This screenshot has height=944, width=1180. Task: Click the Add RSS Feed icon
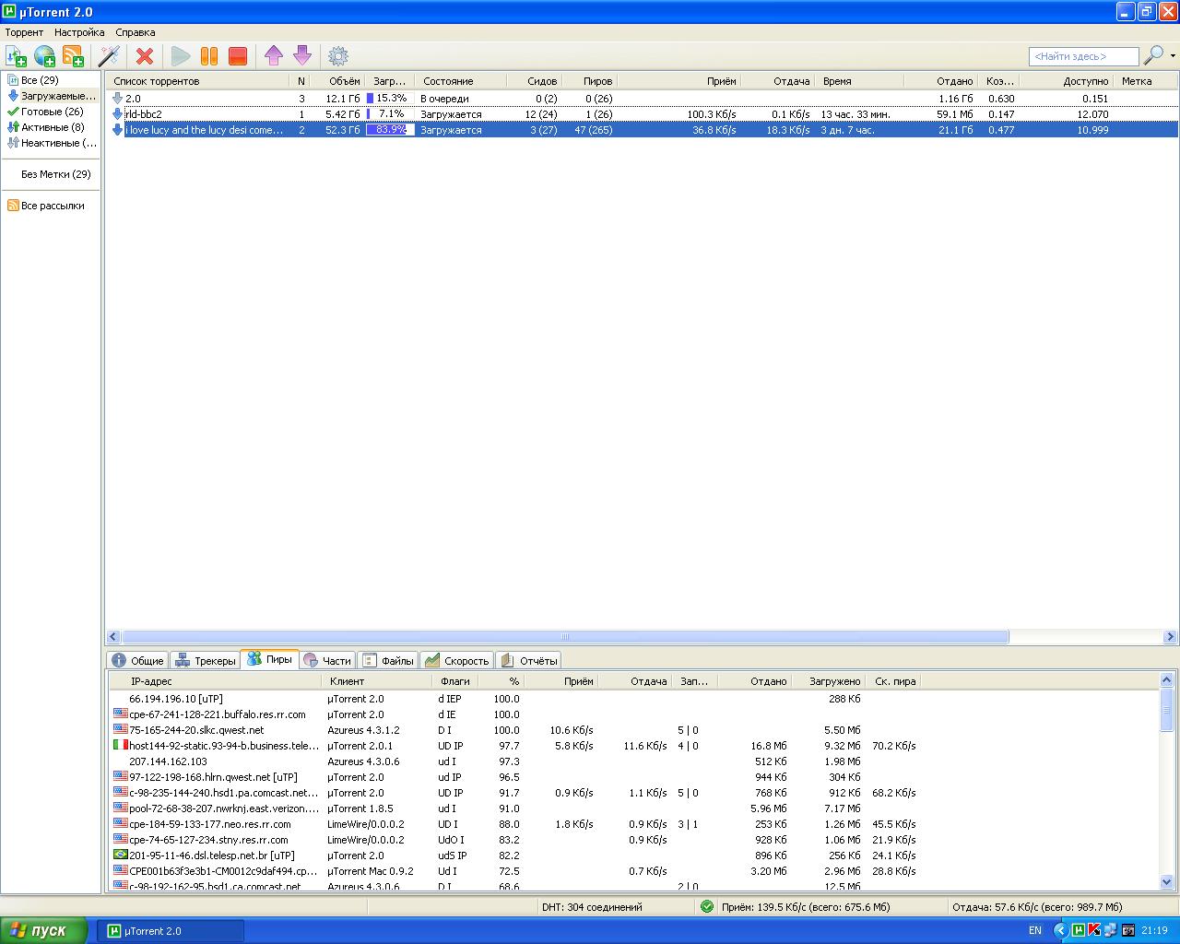point(73,56)
